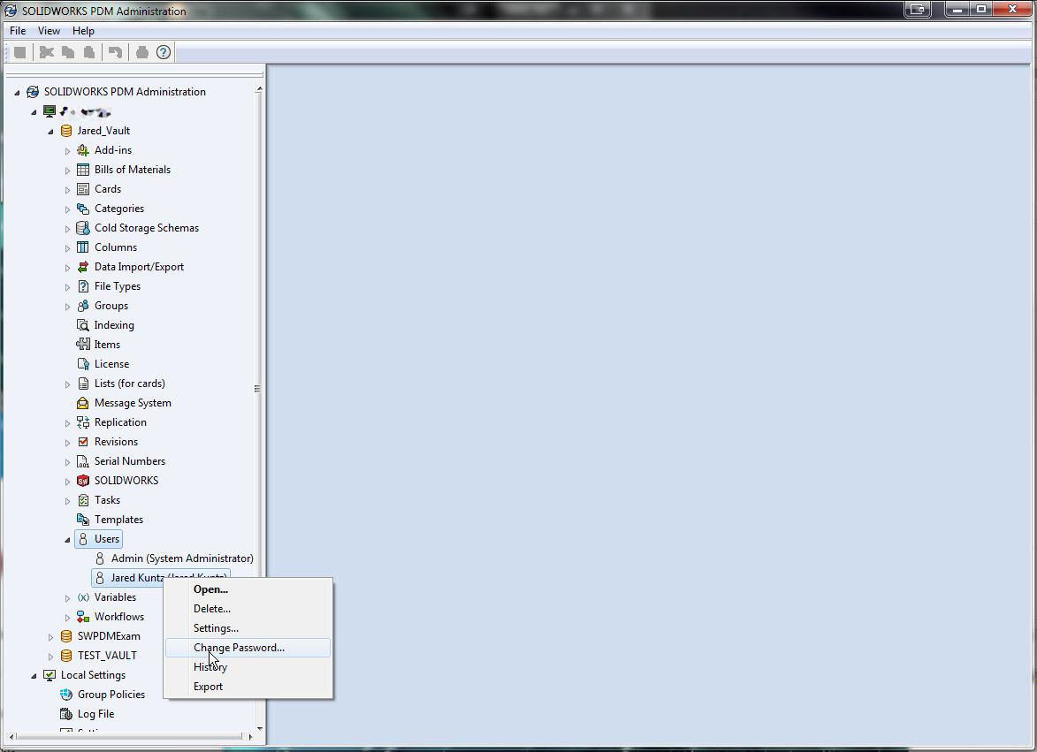Open the Help question mark toolbar icon

(x=164, y=52)
